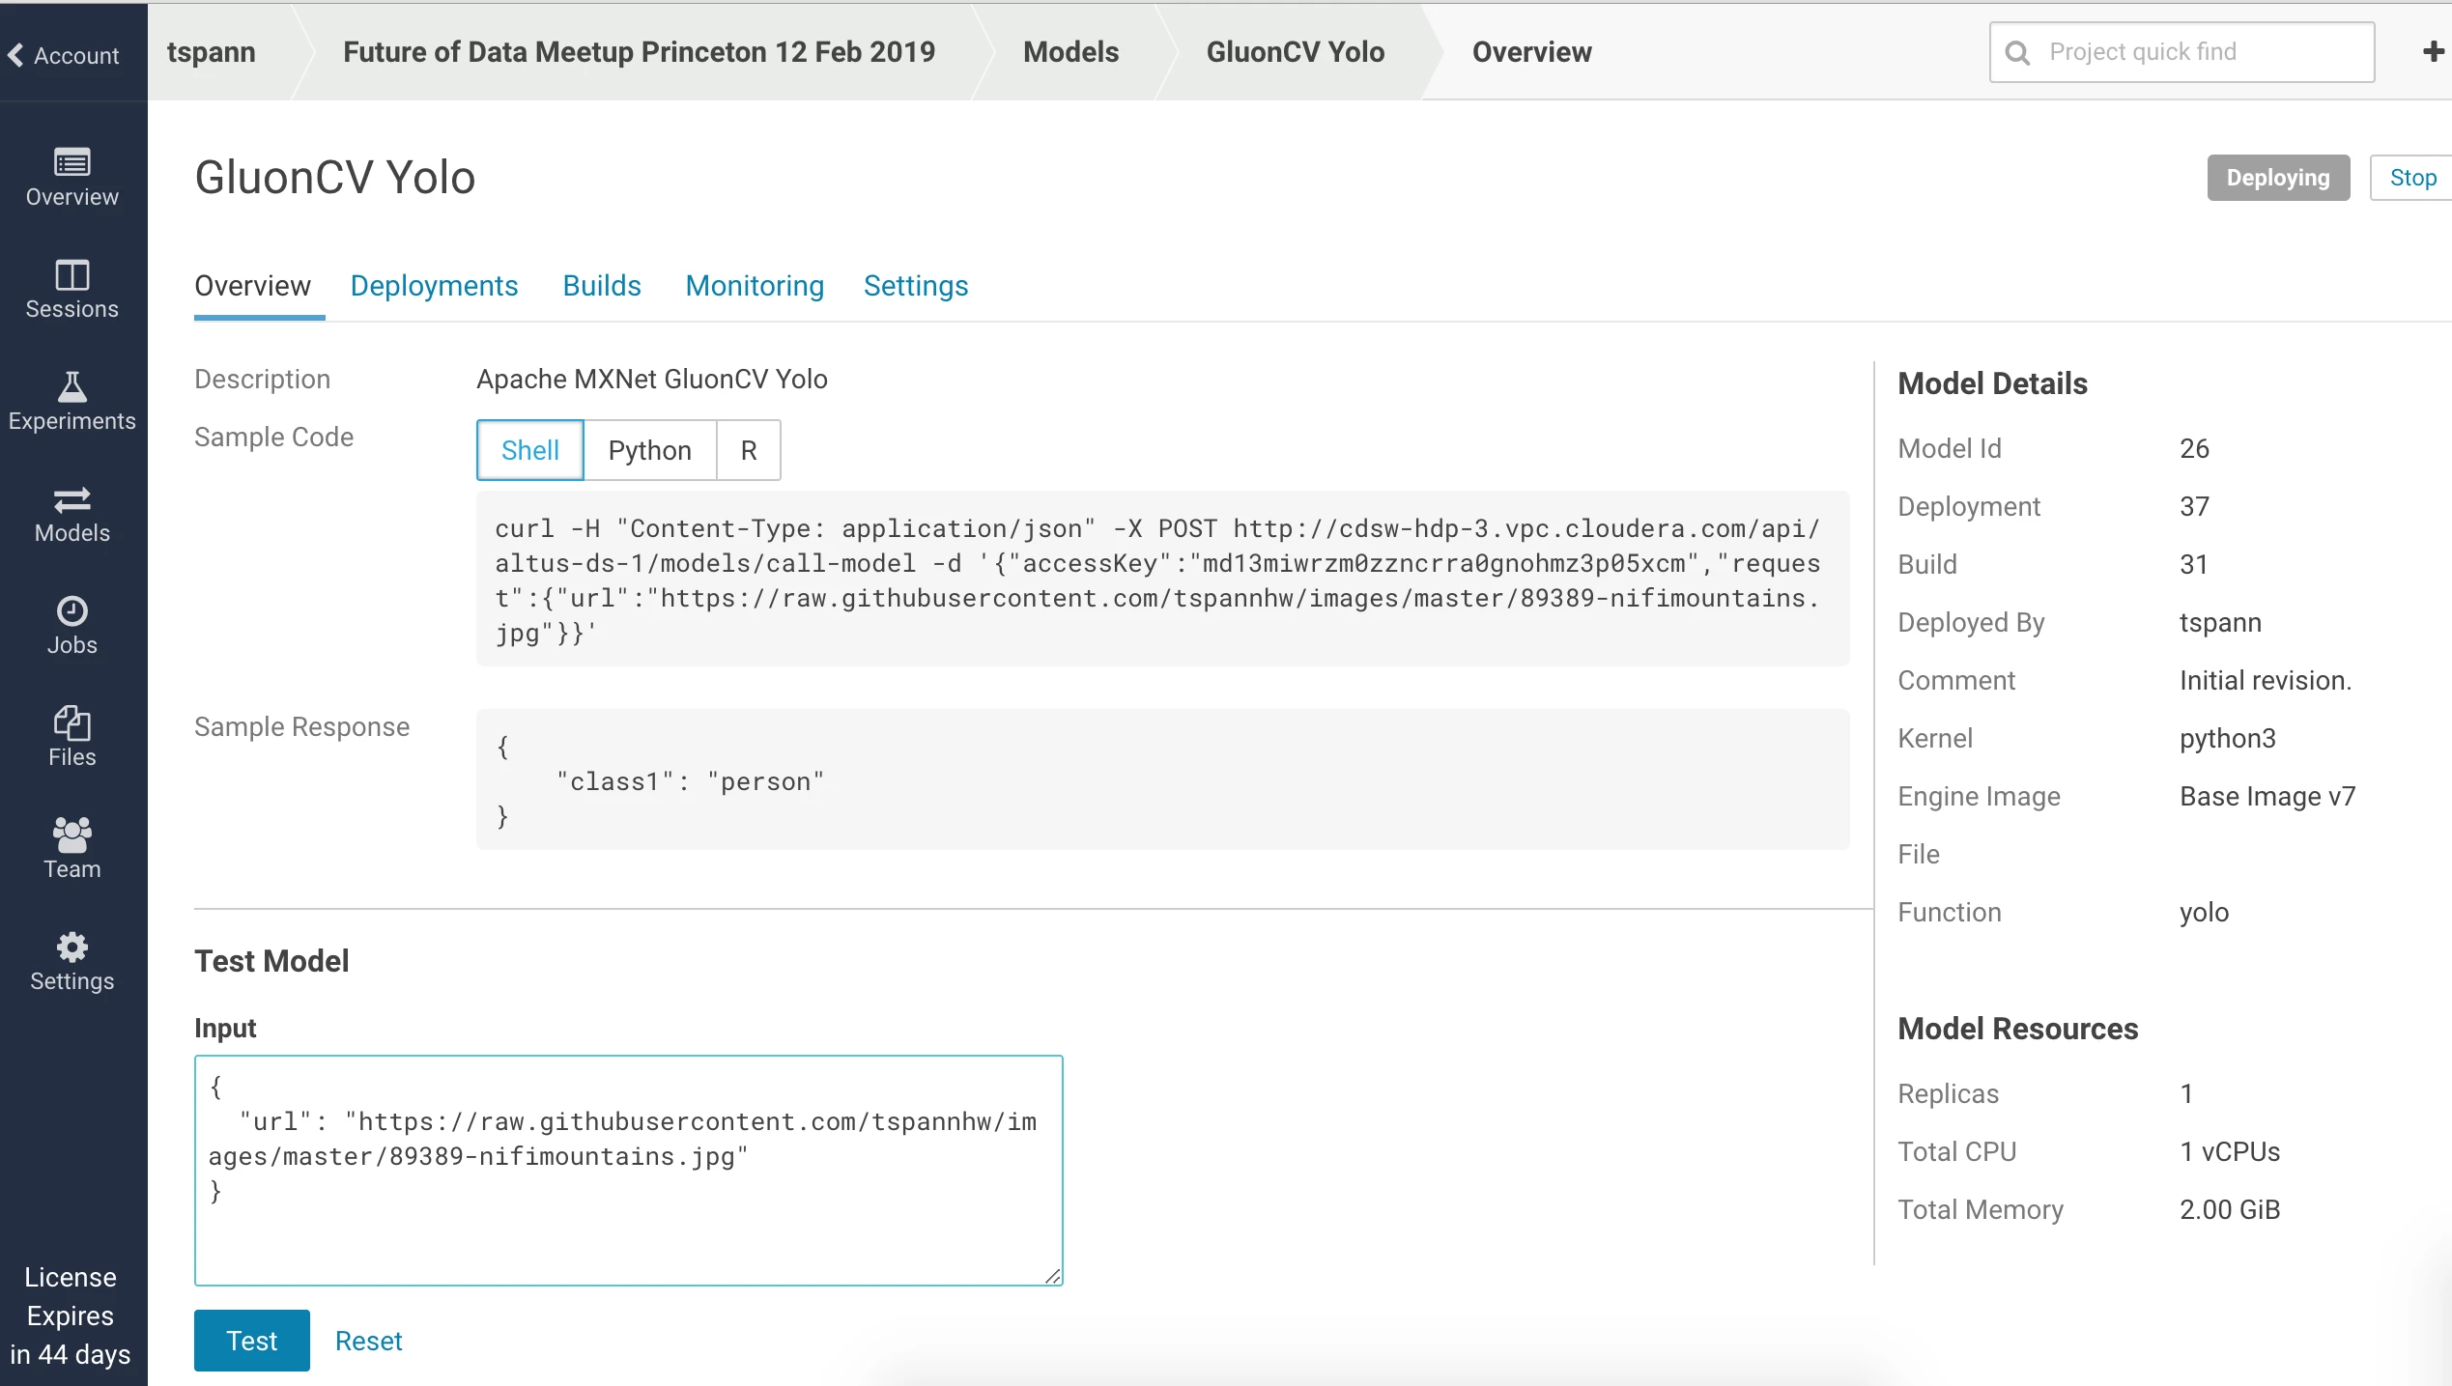Viewport: 2452px width, 1386px height.
Task: Click the Function value yolo
Action: pos(2204,913)
